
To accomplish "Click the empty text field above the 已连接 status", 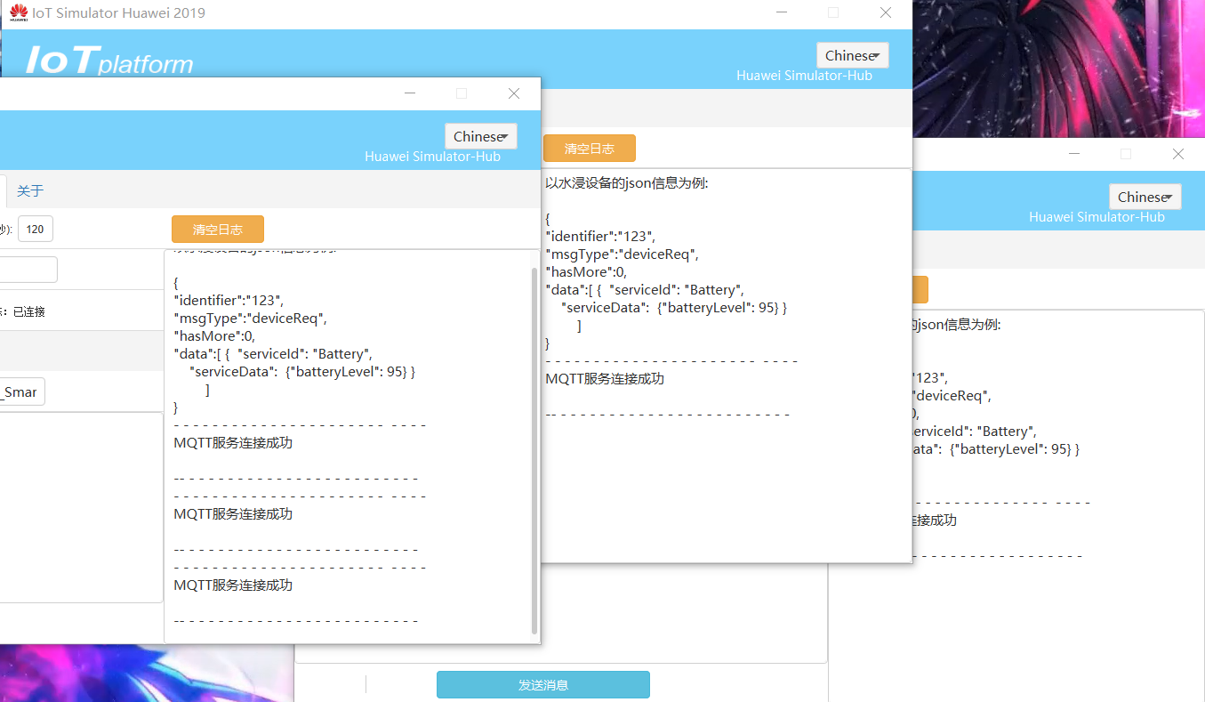I will pos(28,270).
